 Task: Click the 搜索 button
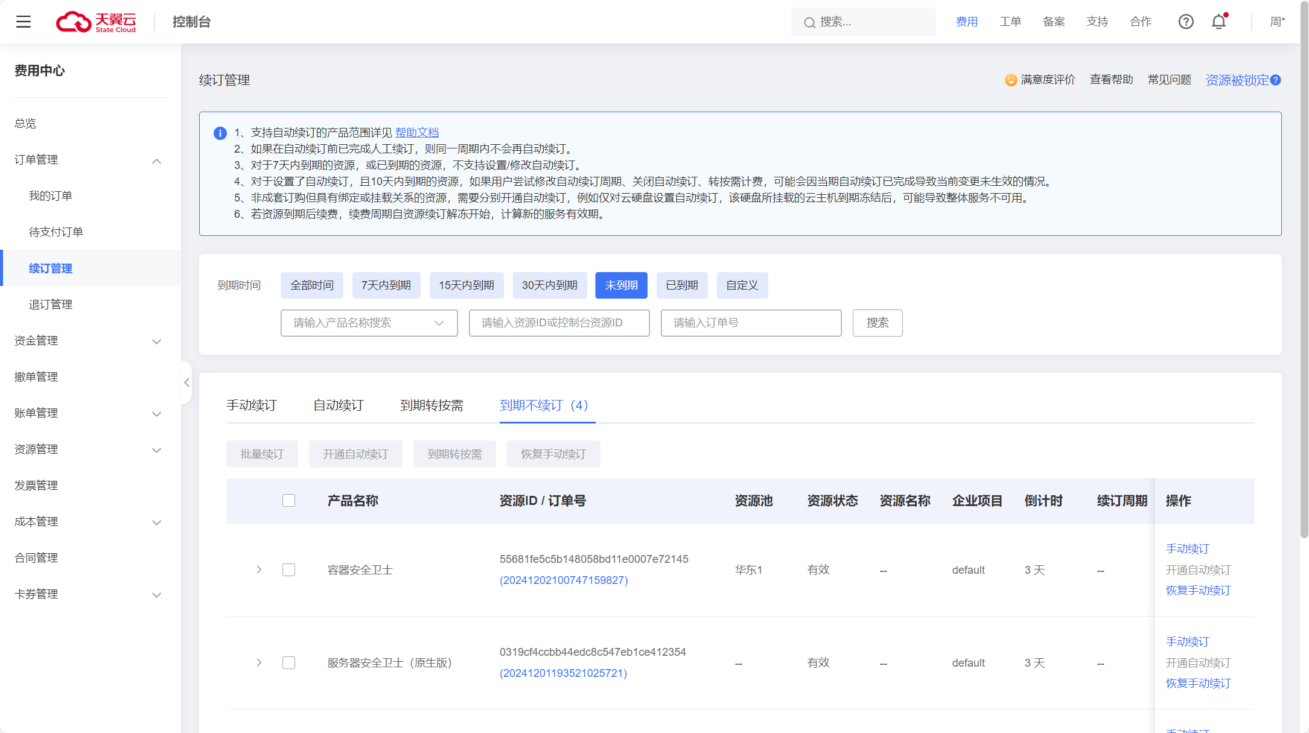point(877,323)
